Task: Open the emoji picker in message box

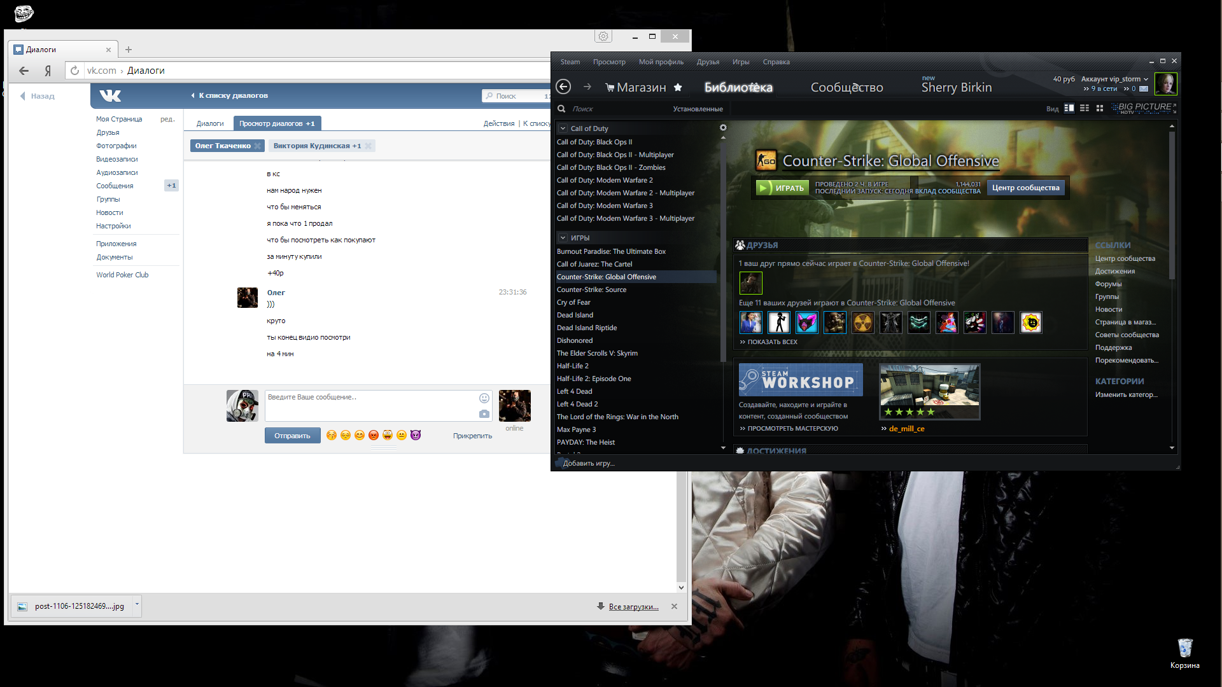Action: pyautogui.click(x=484, y=398)
